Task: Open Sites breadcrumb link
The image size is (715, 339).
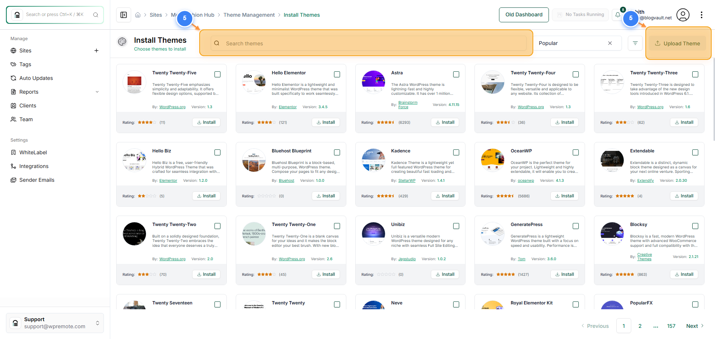Action: tap(156, 15)
